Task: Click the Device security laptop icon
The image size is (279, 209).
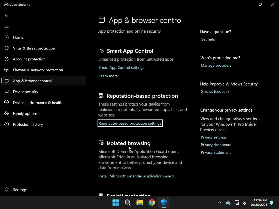Action: (7, 91)
